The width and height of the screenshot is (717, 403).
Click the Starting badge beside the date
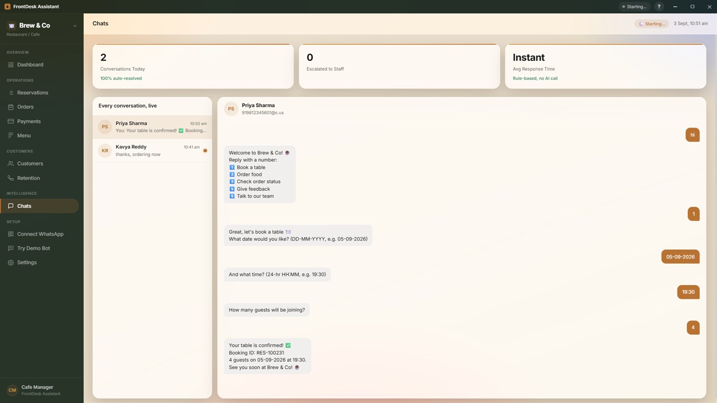click(652, 24)
